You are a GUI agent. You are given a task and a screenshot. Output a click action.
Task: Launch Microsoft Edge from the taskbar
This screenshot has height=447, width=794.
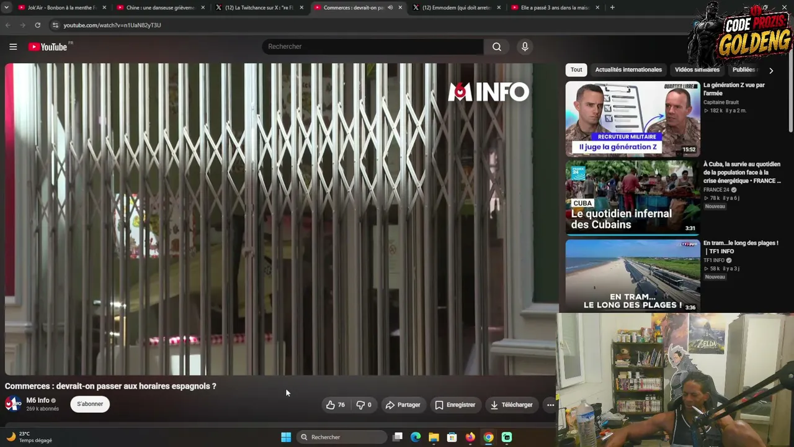tap(416, 437)
